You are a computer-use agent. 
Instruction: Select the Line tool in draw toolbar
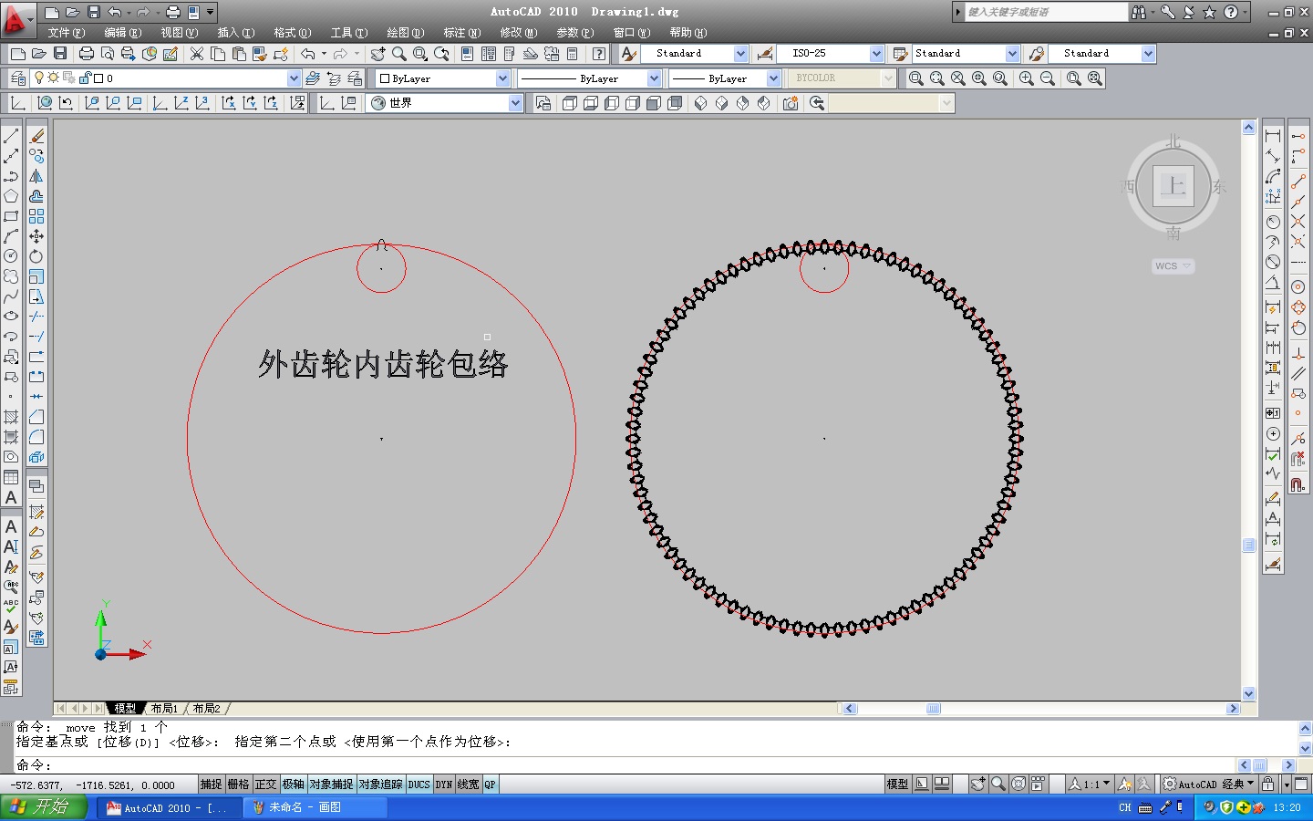tap(11, 136)
